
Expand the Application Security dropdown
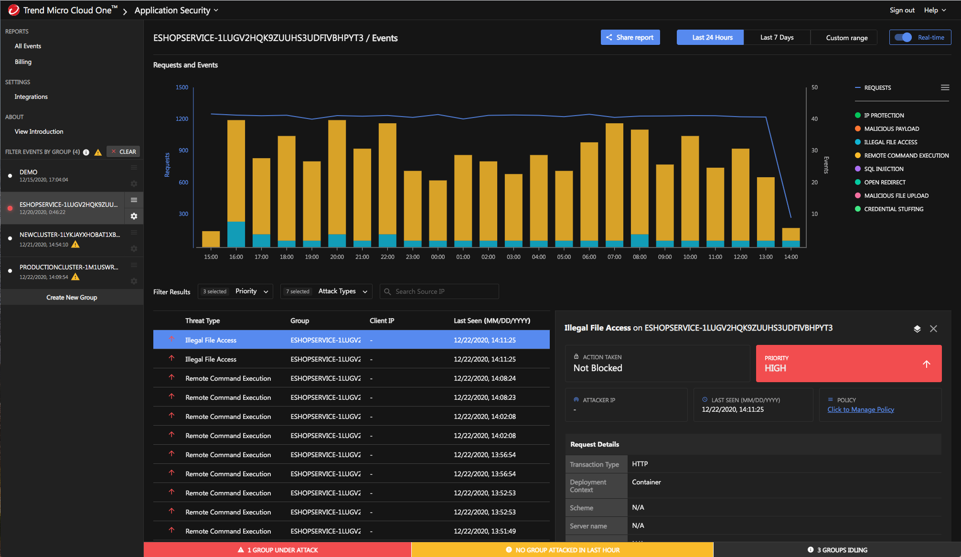tap(176, 11)
